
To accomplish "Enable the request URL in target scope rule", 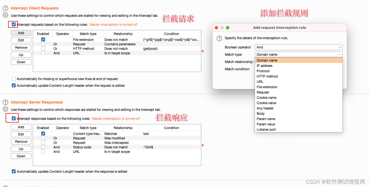I will pos(43,53).
